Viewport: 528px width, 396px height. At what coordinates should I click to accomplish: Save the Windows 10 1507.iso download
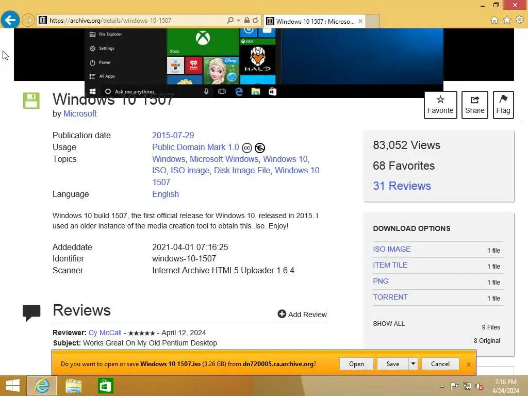click(392, 364)
